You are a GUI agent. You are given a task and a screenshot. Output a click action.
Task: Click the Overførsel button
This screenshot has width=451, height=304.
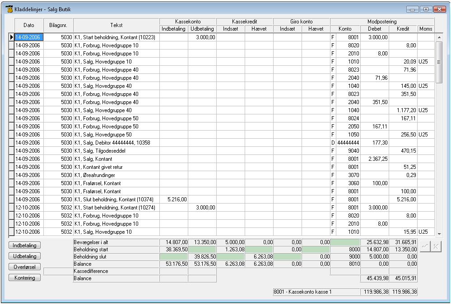(24, 267)
